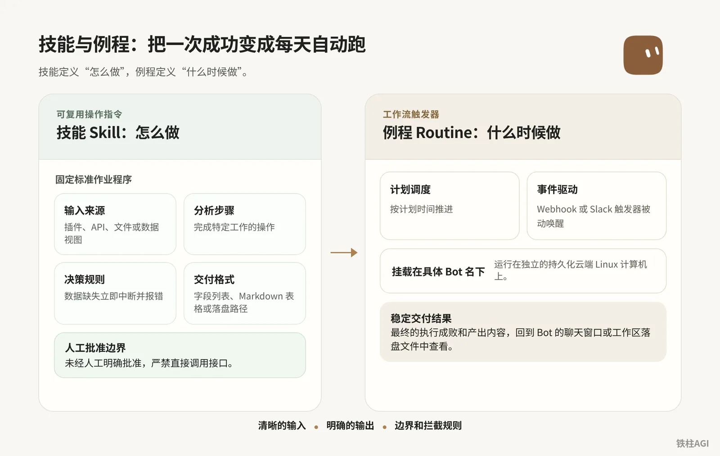Click the text 运行在独立的持久化云端 Linux 计算机上
720x456 pixels.
tap(571, 270)
